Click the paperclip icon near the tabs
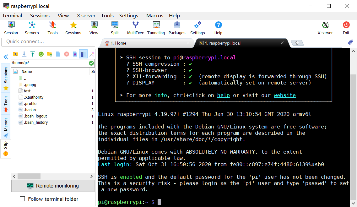This screenshot has width=357, height=207. point(351,42)
